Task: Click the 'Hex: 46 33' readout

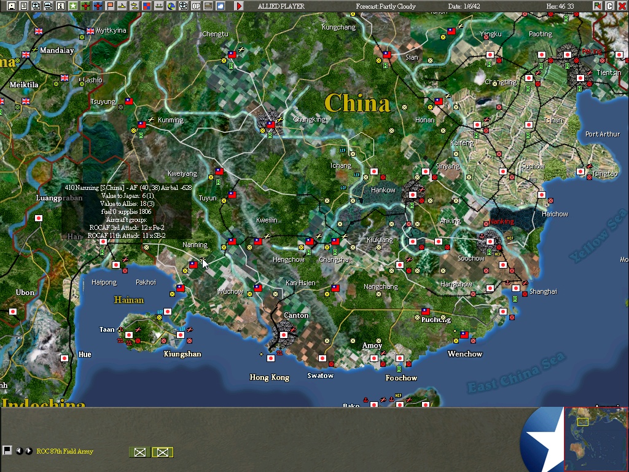Action: click(x=560, y=6)
